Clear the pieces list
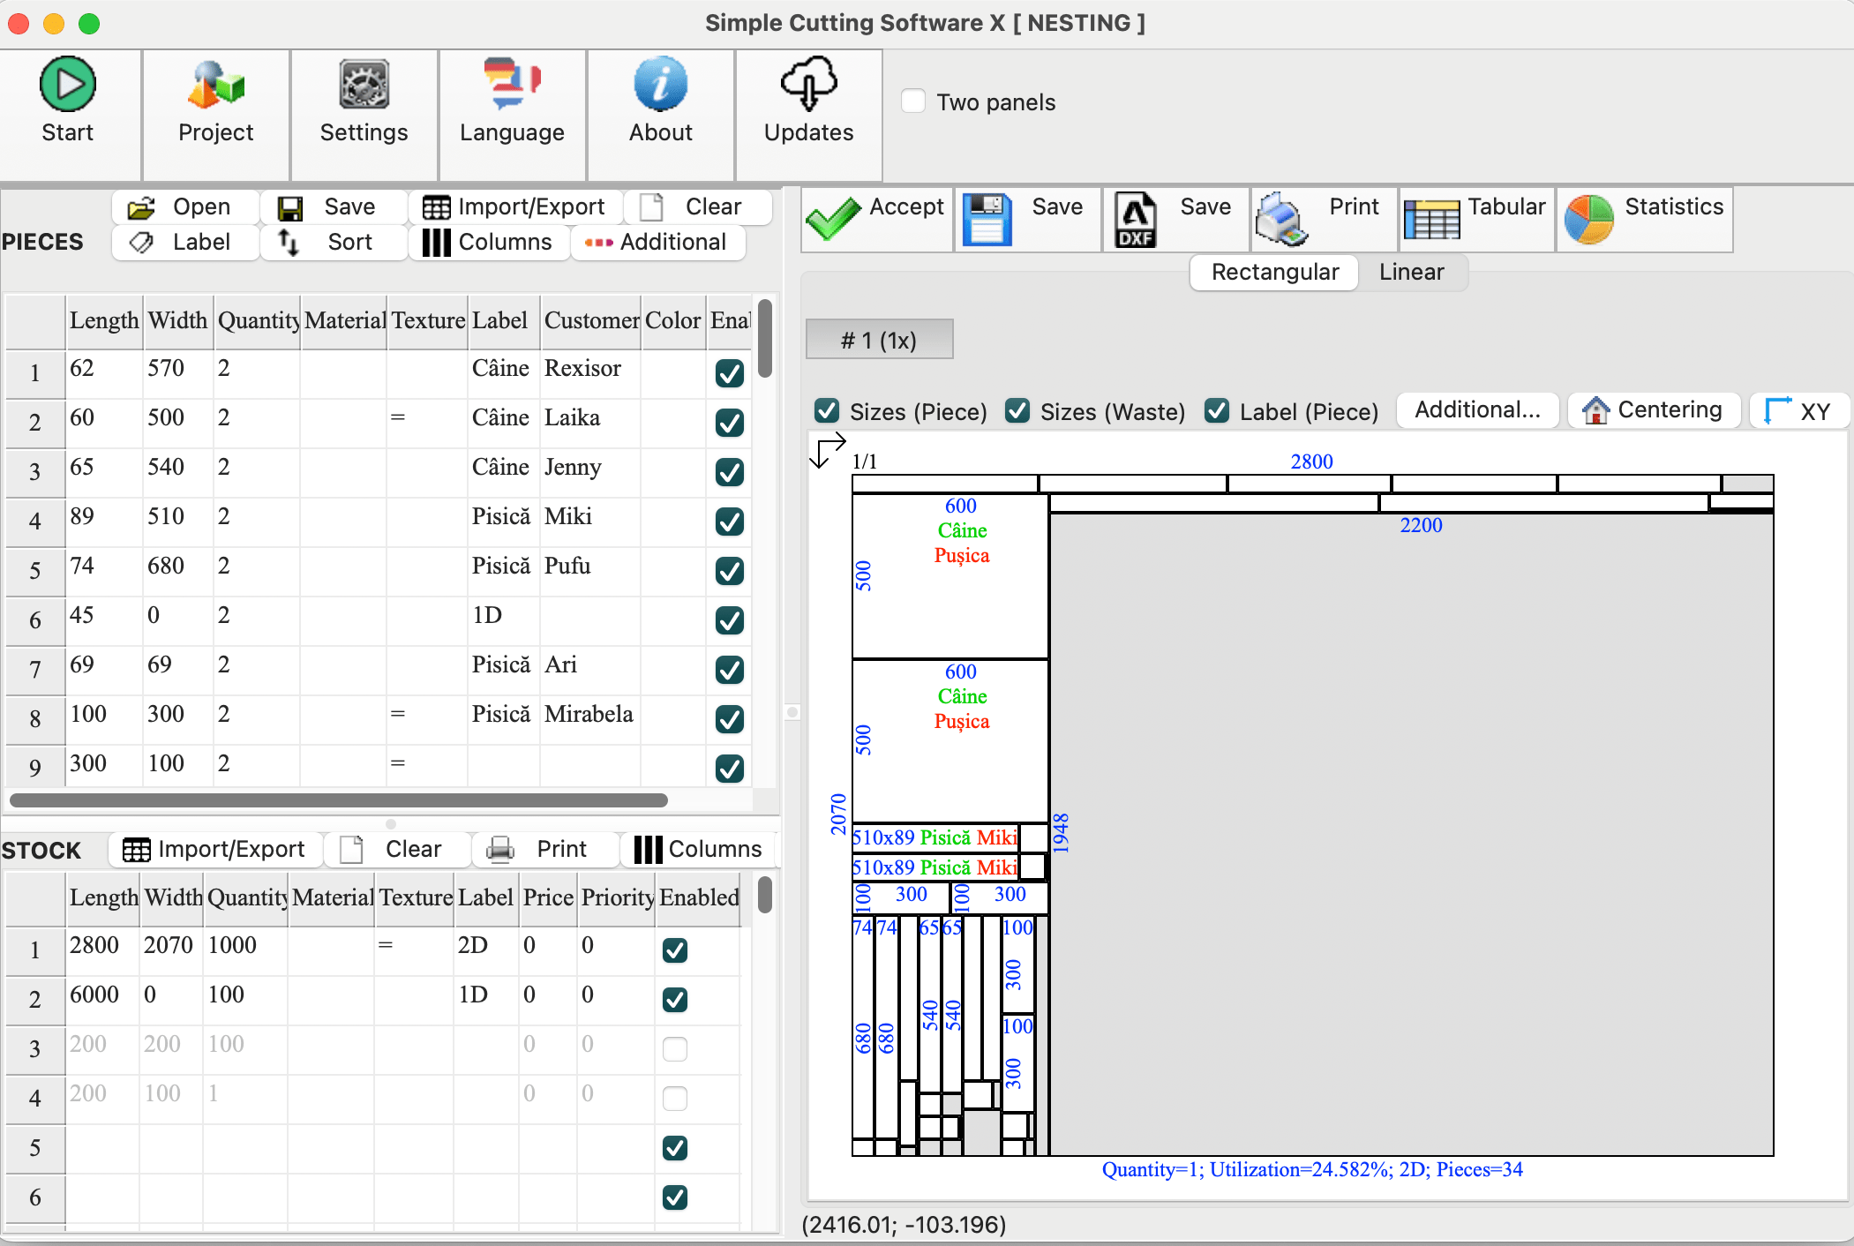Screen dimensions: 1854x1246 pos(698,206)
